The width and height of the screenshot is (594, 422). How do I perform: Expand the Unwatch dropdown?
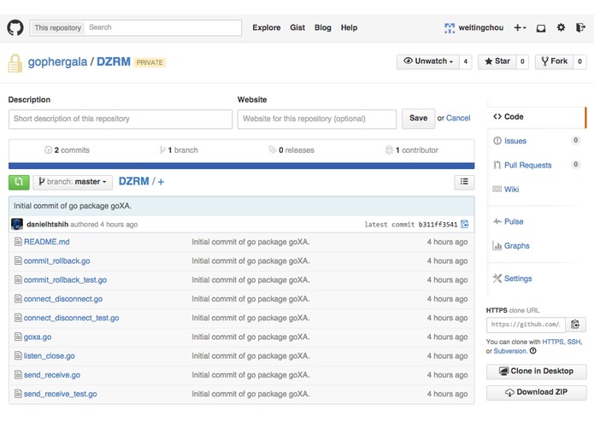pos(428,62)
